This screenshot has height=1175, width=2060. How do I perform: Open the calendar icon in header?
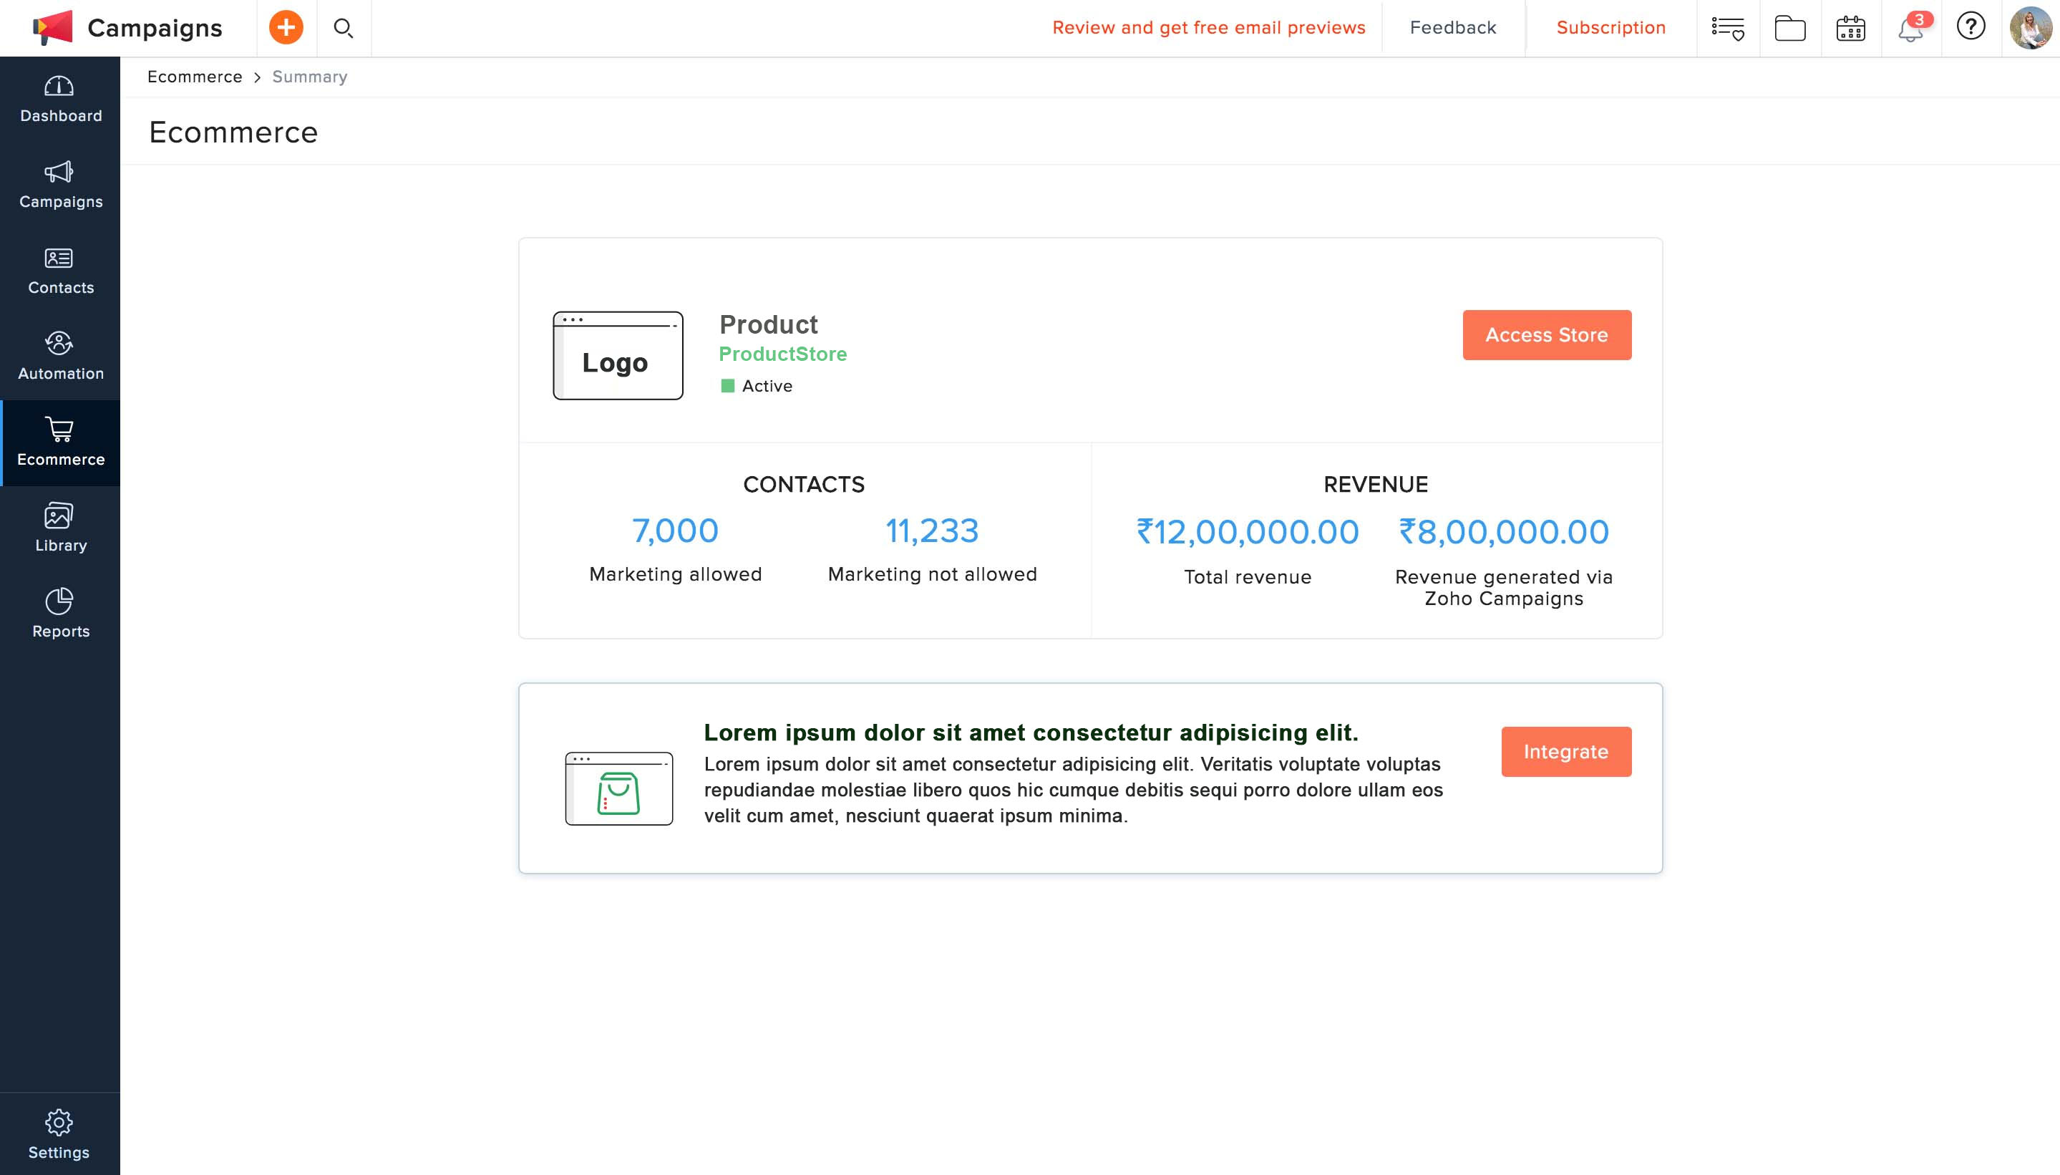click(x=1850, y=28)
